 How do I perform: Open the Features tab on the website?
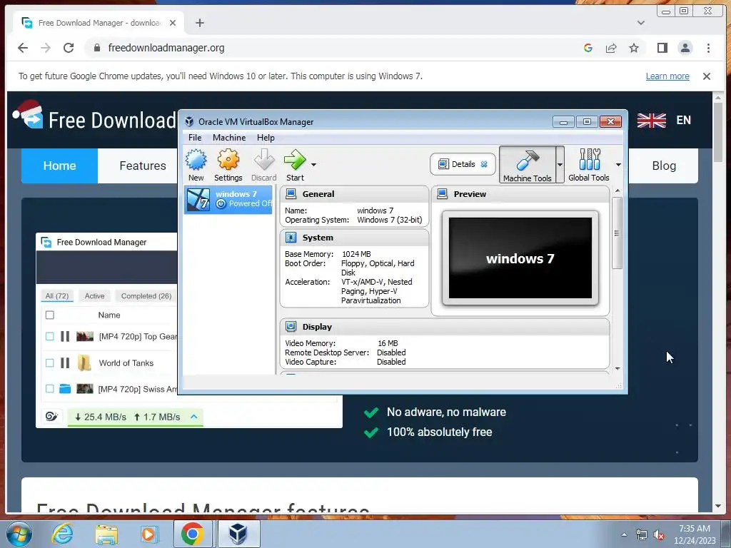click(143, 166)
